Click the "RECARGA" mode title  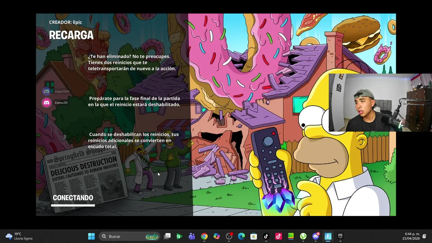[x=71, y=35]
